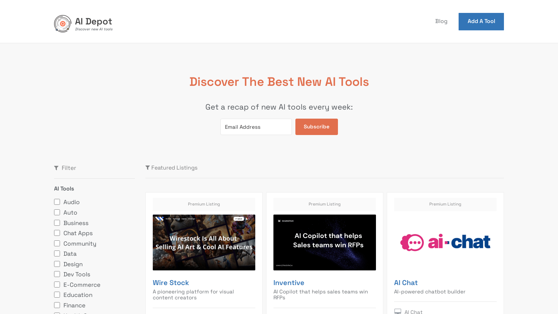Open the AI Chat title link
558x314 pixels.
point(406,283)
